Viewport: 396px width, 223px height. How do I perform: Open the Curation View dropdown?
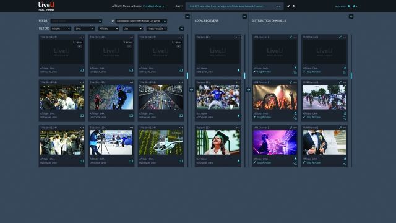pos(153,6)
